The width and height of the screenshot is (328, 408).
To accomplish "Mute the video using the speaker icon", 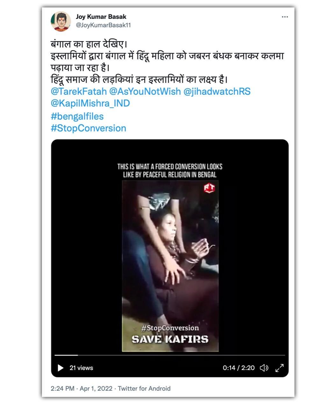I will (264, 368).
